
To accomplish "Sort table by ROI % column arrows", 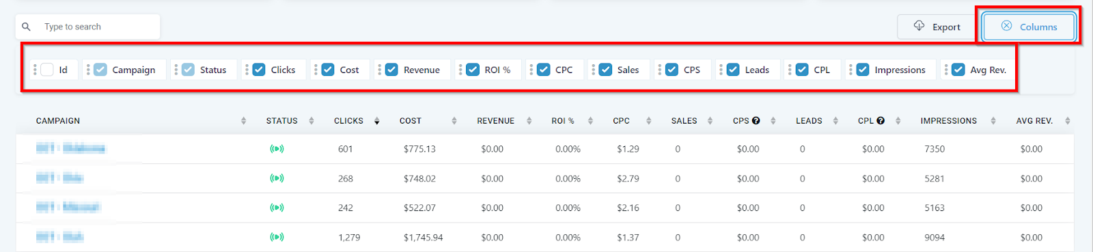I will coord(590,121).
